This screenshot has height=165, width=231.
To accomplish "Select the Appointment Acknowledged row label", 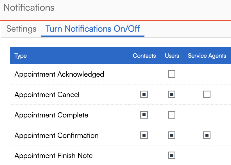I will (x=59, y=74).
